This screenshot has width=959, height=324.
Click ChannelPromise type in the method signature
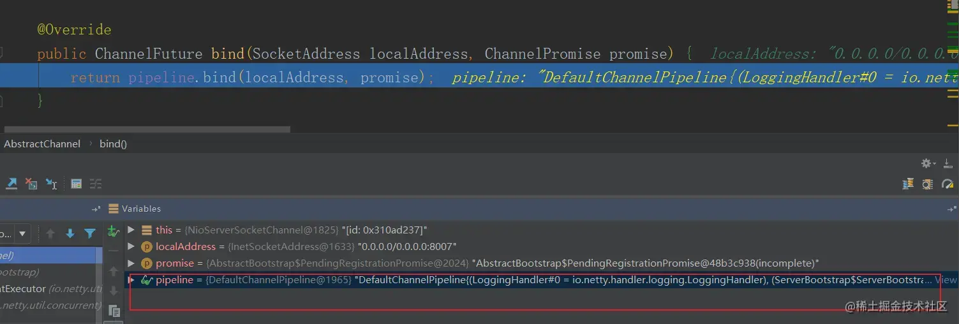(542, 54)
